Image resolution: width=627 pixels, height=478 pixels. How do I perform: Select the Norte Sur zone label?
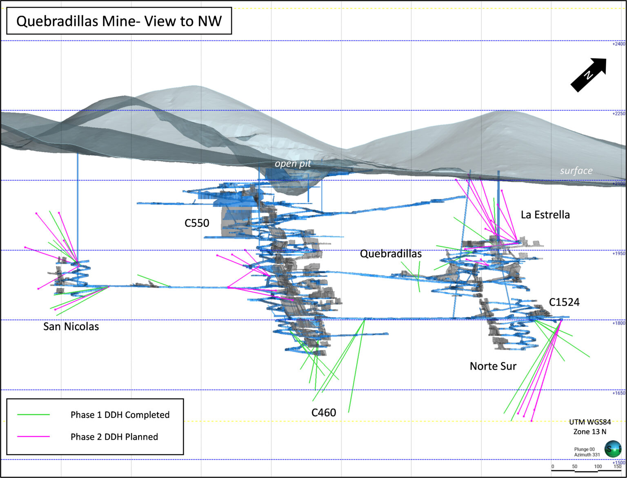pos(493,366)
